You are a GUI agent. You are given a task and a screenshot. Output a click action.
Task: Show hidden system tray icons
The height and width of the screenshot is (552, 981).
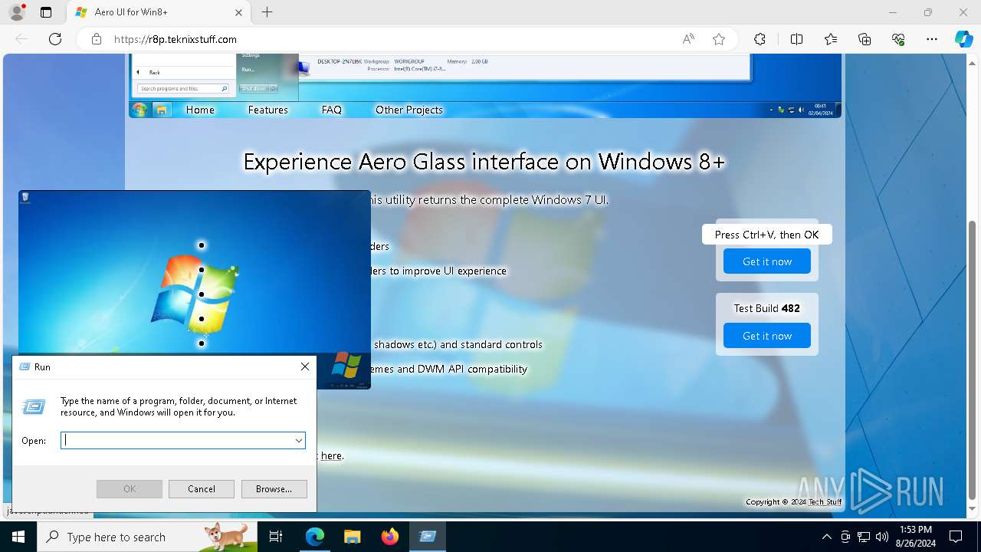point(826,537)
